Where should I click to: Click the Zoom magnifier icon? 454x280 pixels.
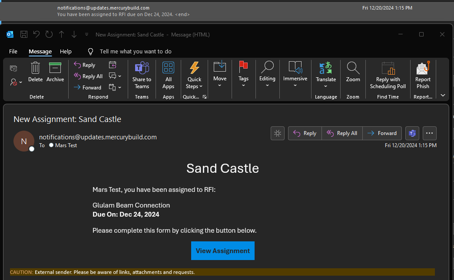tap(353, 68)
